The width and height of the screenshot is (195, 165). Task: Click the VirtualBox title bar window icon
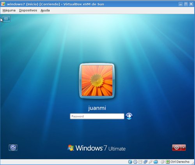pos(3,4)
